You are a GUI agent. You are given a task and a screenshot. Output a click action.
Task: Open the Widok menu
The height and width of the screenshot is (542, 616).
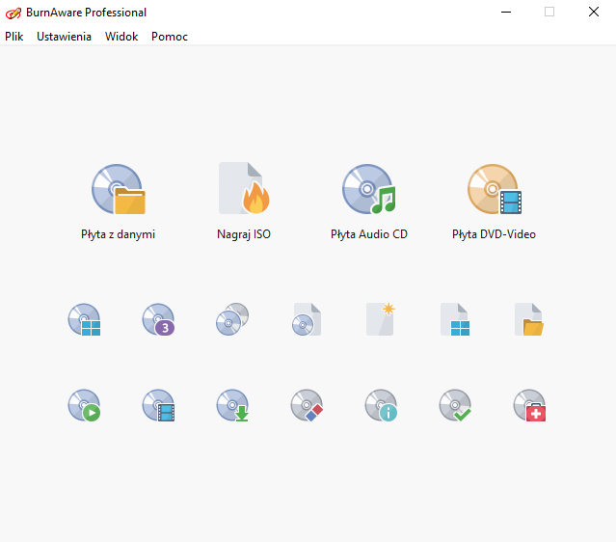pyautogui.click(x=121, y=37)
